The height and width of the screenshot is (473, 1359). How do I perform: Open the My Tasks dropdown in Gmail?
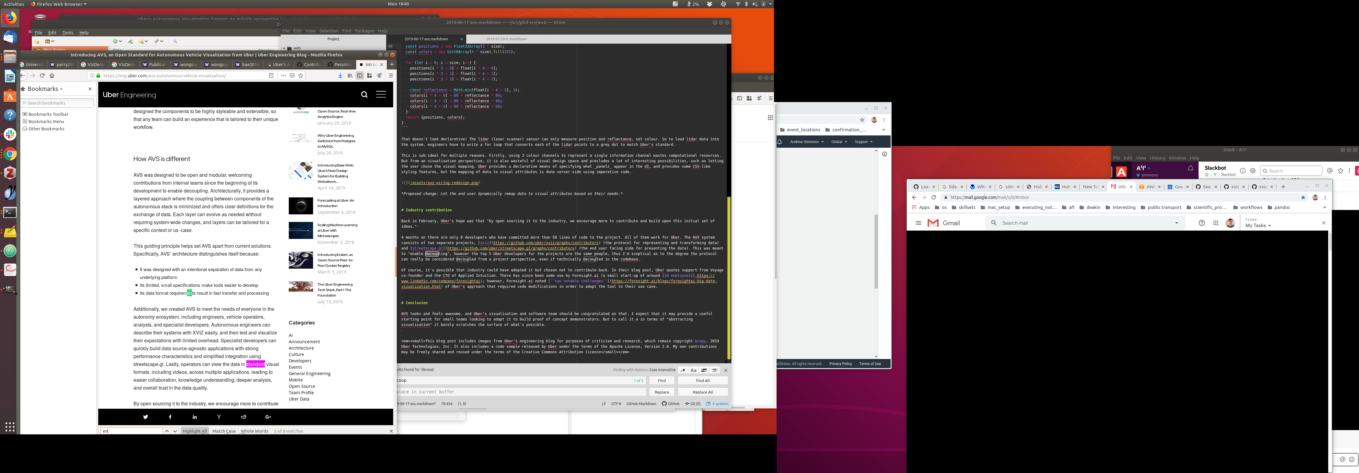coord(1258,226)
